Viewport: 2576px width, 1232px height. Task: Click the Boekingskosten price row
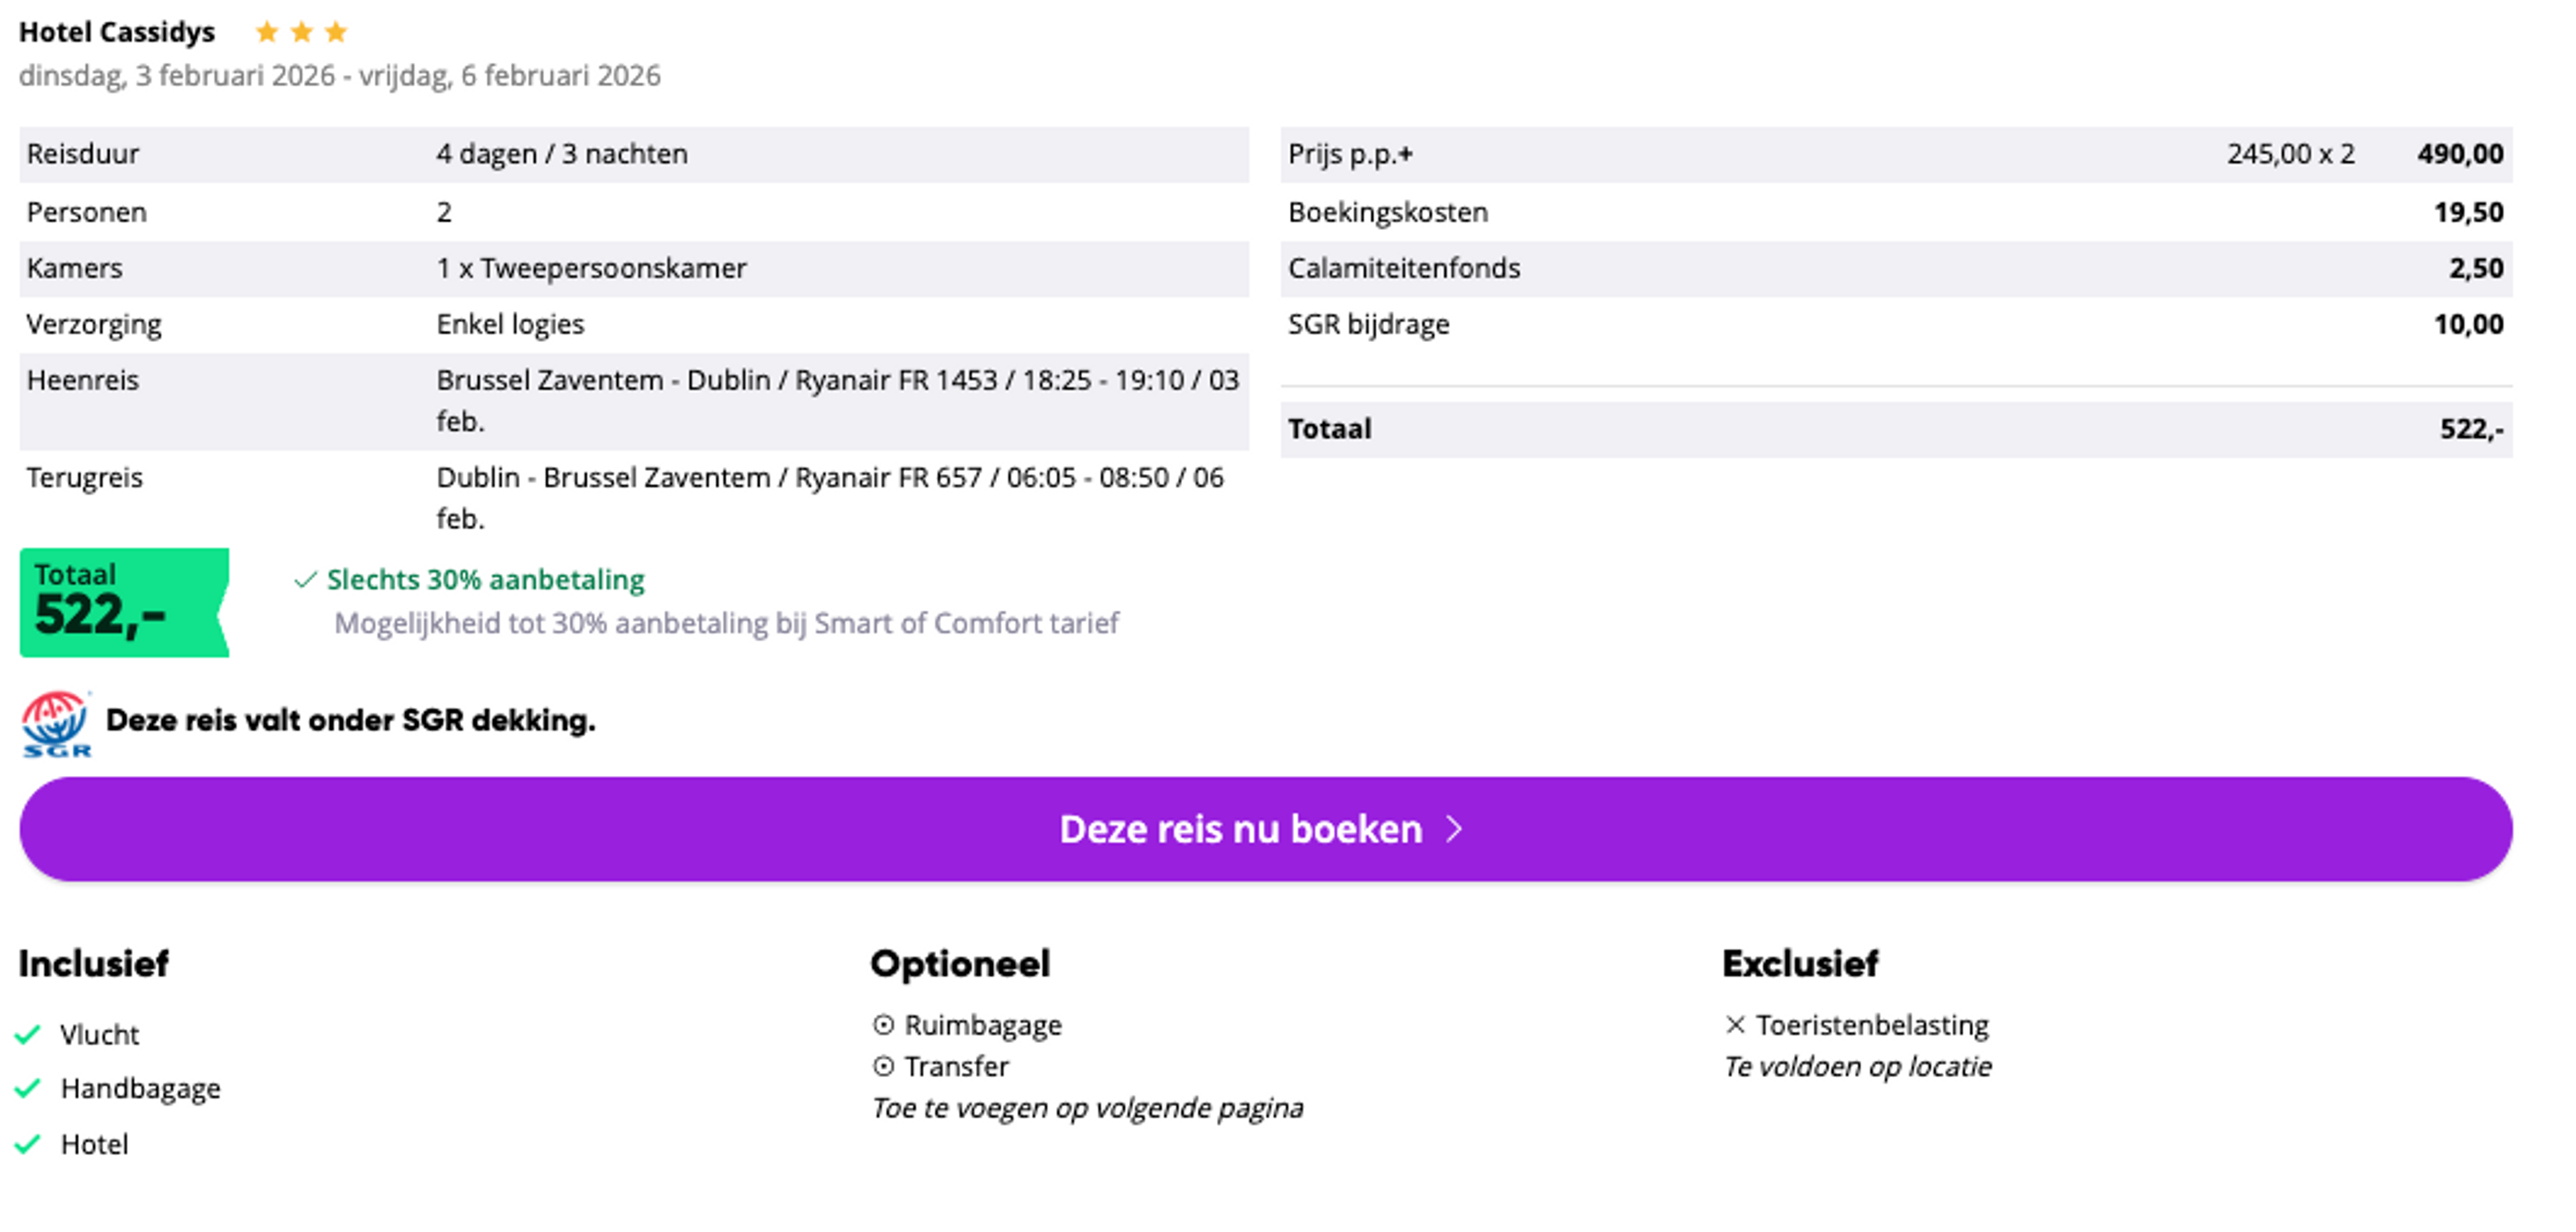1896,212
